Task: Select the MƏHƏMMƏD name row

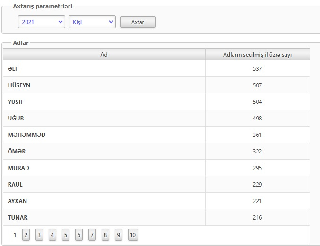Action: tap(156, 135)
